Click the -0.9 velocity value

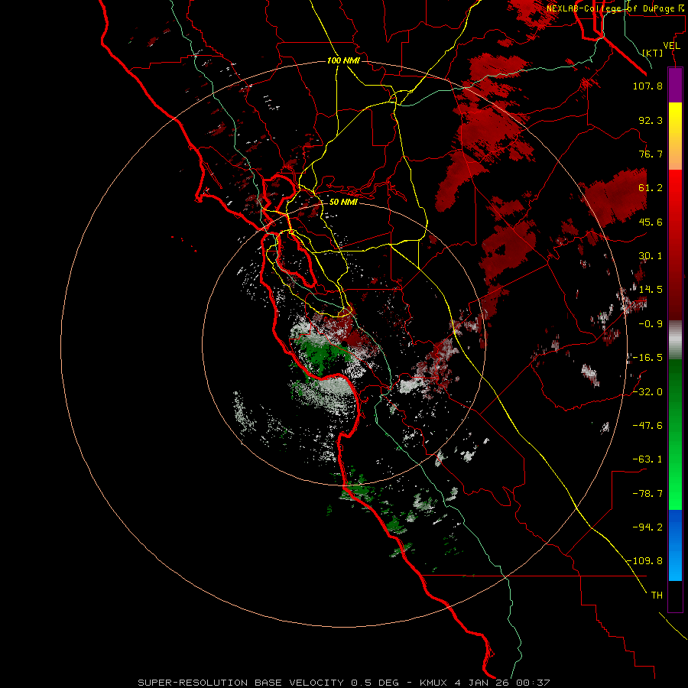coord(651,324)
